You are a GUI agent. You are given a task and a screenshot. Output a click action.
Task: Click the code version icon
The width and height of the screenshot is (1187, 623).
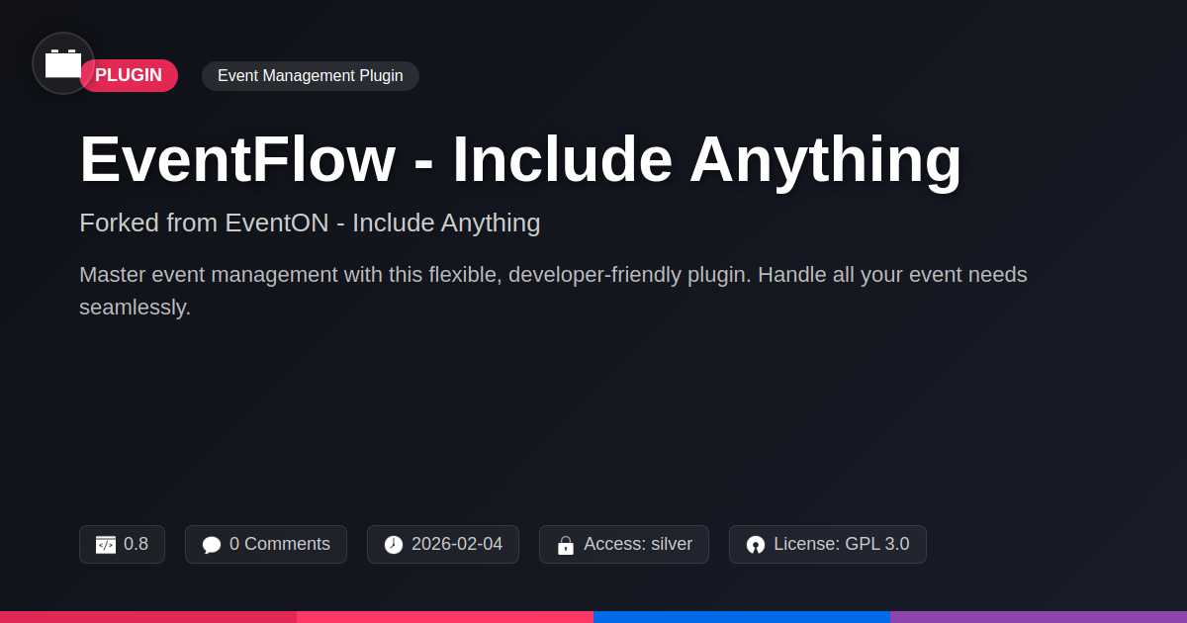[x=106, y=545]
